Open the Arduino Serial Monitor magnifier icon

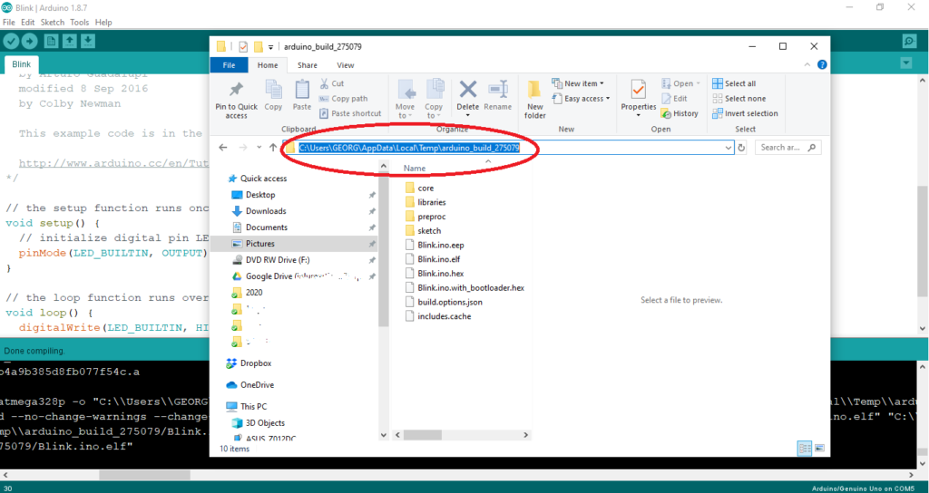[909, 41]
